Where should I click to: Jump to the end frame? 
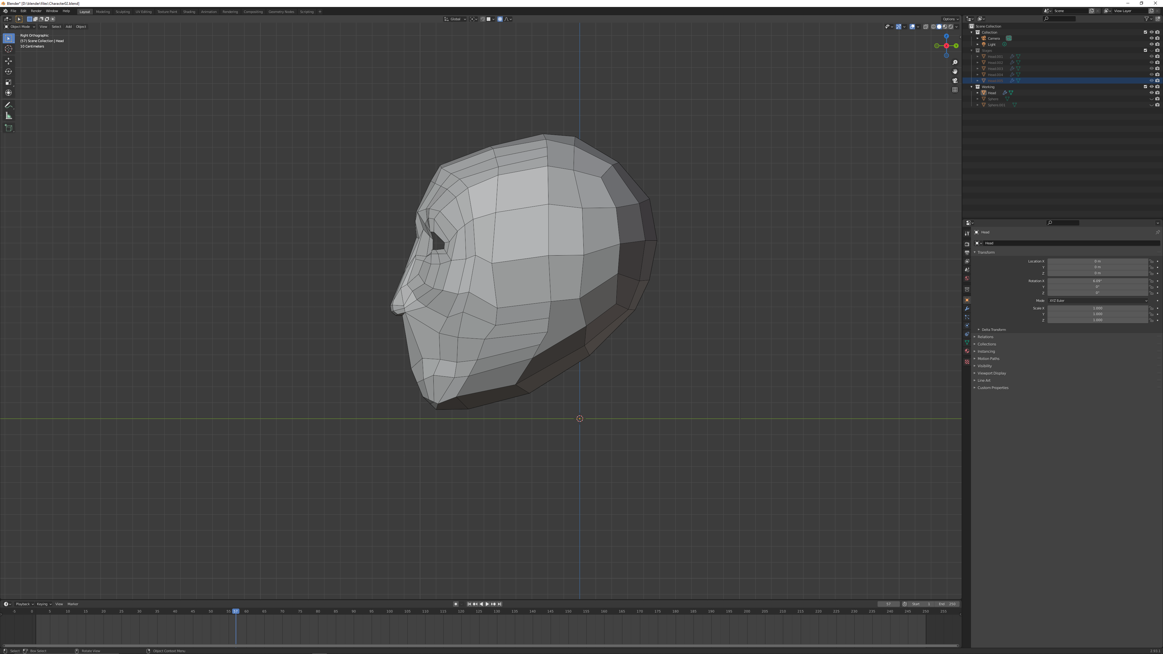pos(499,604)
